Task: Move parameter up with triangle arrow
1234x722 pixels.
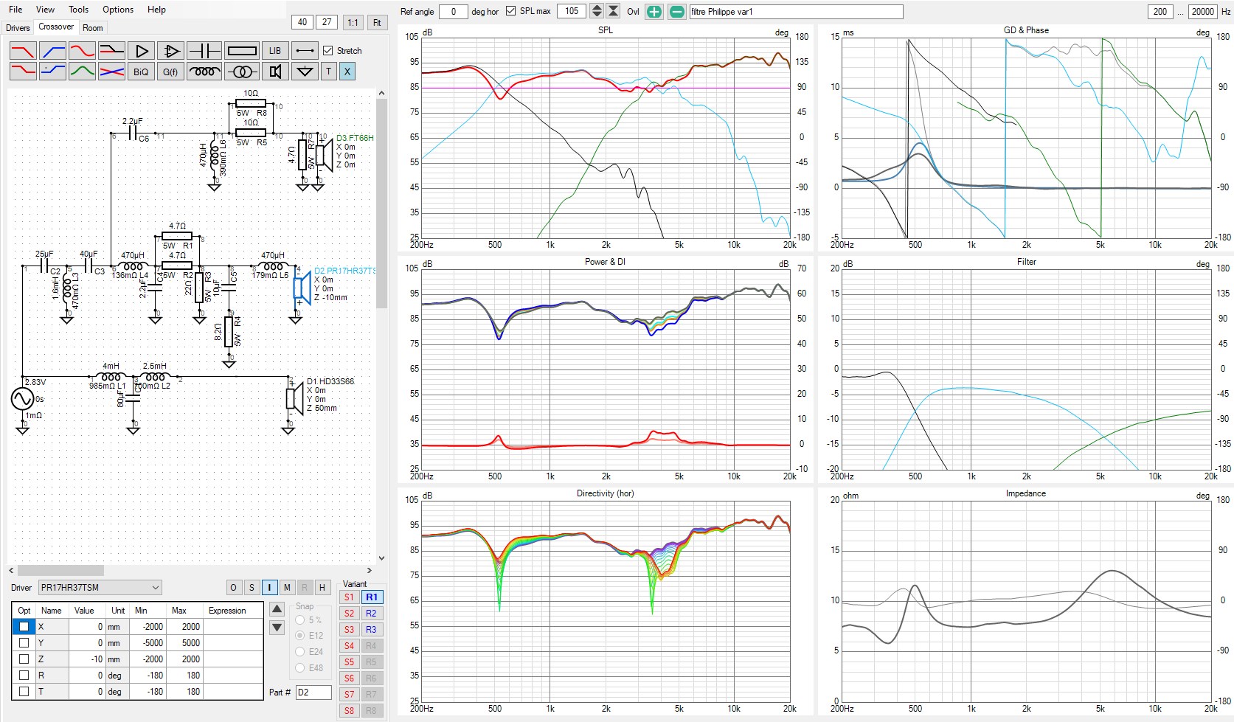Action: pos(277,609)
